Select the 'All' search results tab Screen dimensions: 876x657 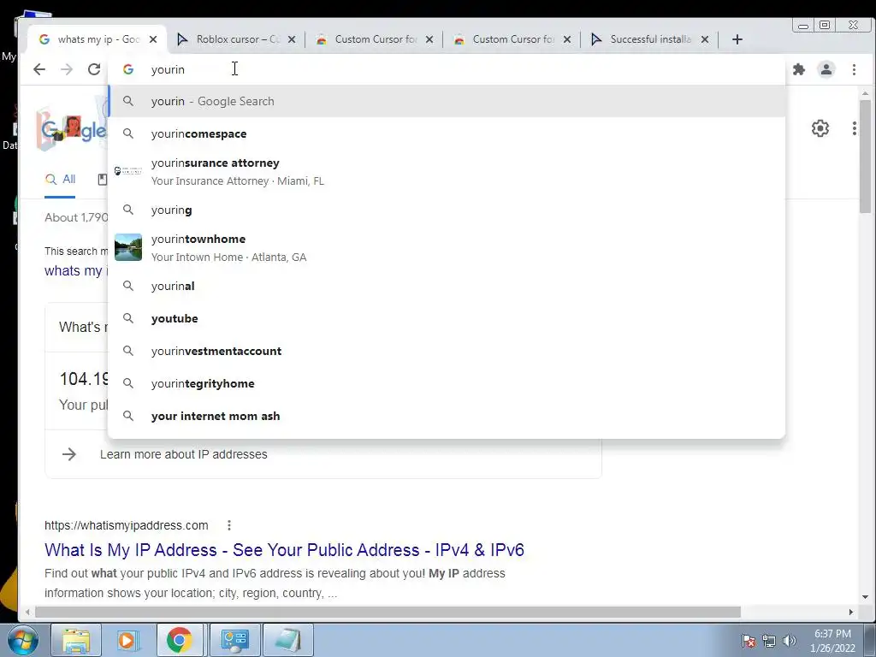[x=61, y=180]
